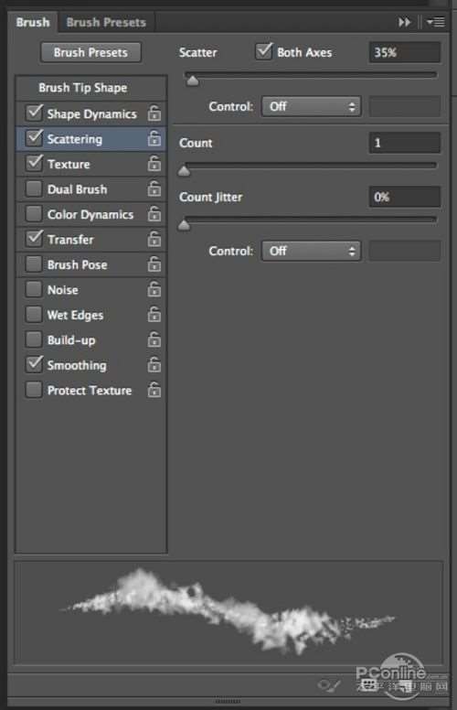This screenshot has height=710, width=457.
Task: Open the Brush panel flyout menu
Action: [436, 22]
